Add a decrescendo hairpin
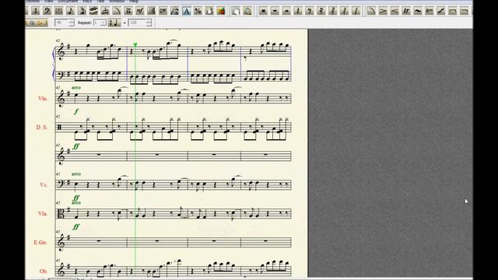Viewport: 498px width, 280px height. coord(383,11)
